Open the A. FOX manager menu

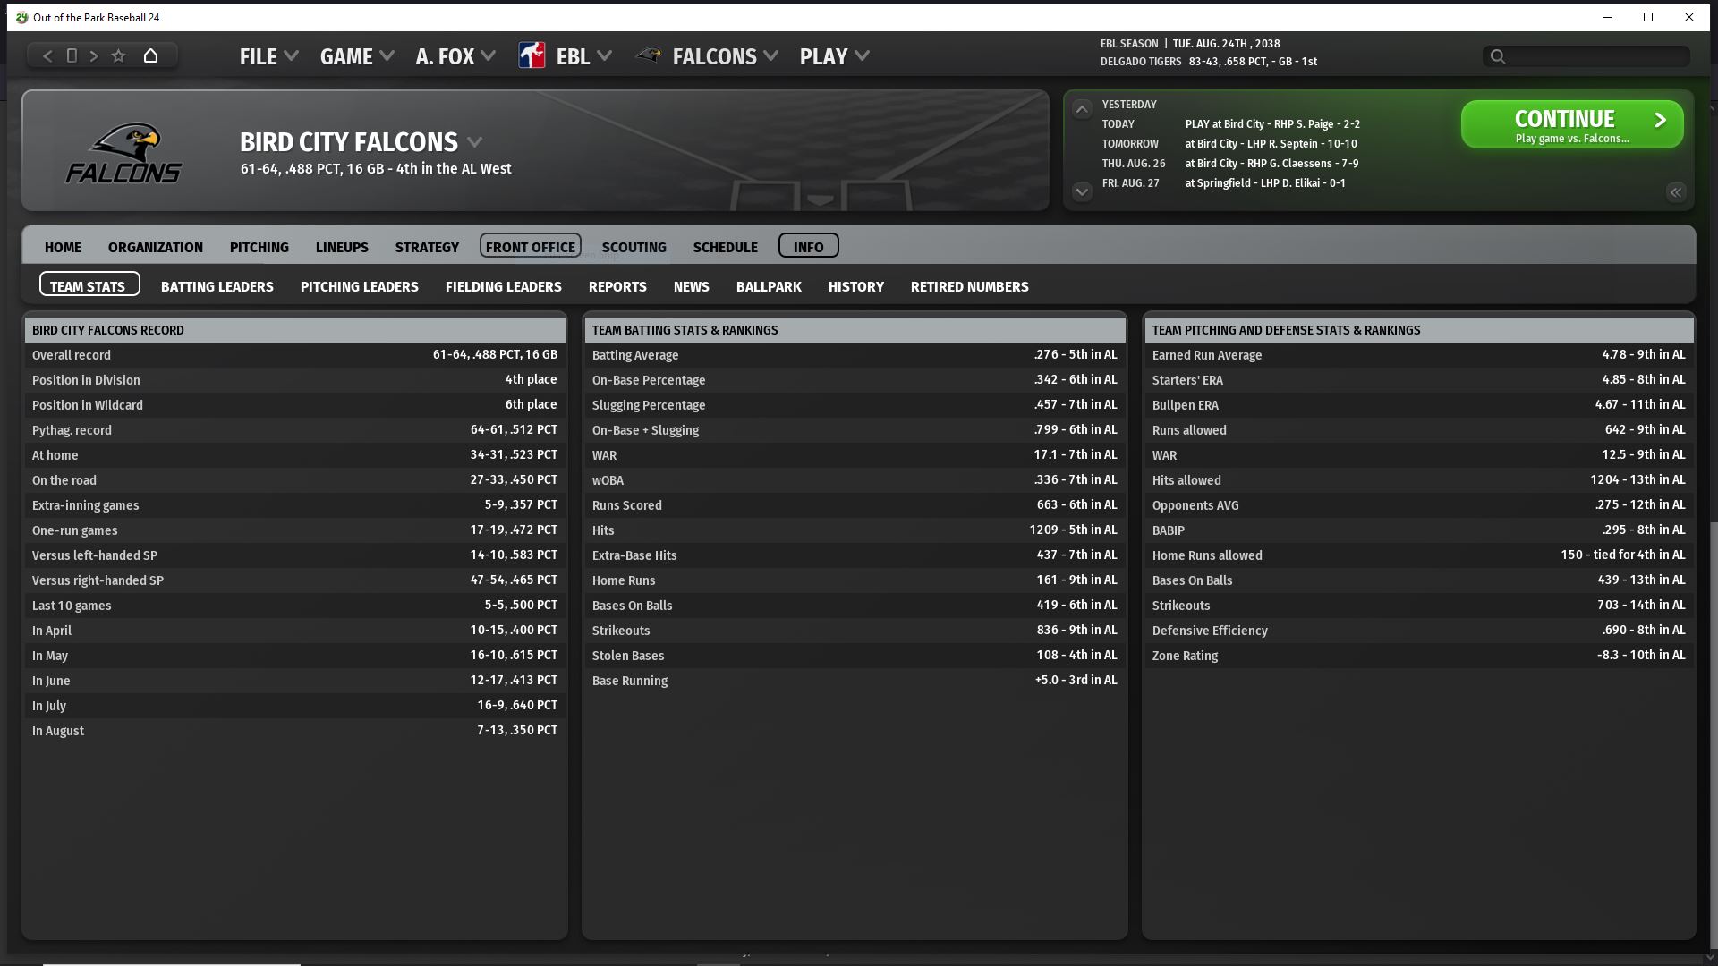tap(455, 56)
